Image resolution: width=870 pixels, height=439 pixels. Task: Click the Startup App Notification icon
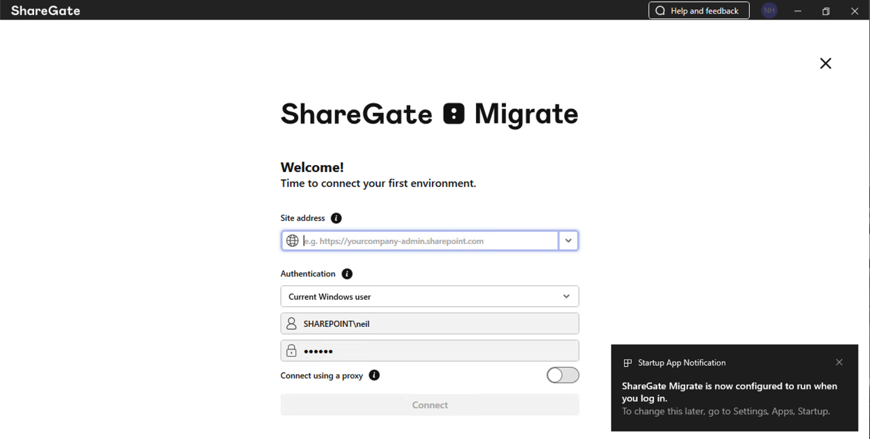click(628, 363)
